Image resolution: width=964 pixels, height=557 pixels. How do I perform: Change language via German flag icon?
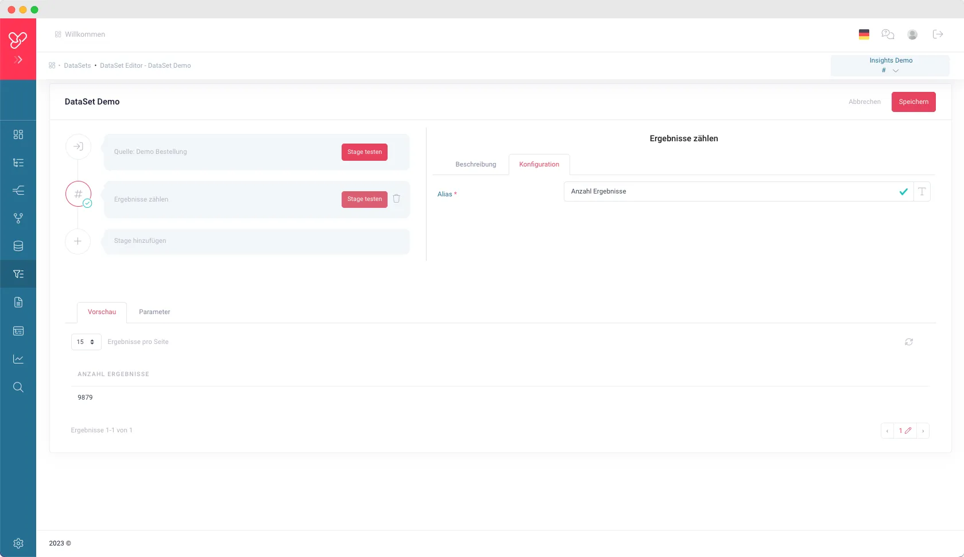point(864,34)
